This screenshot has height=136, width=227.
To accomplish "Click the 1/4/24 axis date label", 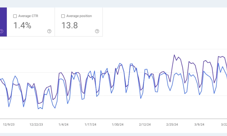I will 63,124.
